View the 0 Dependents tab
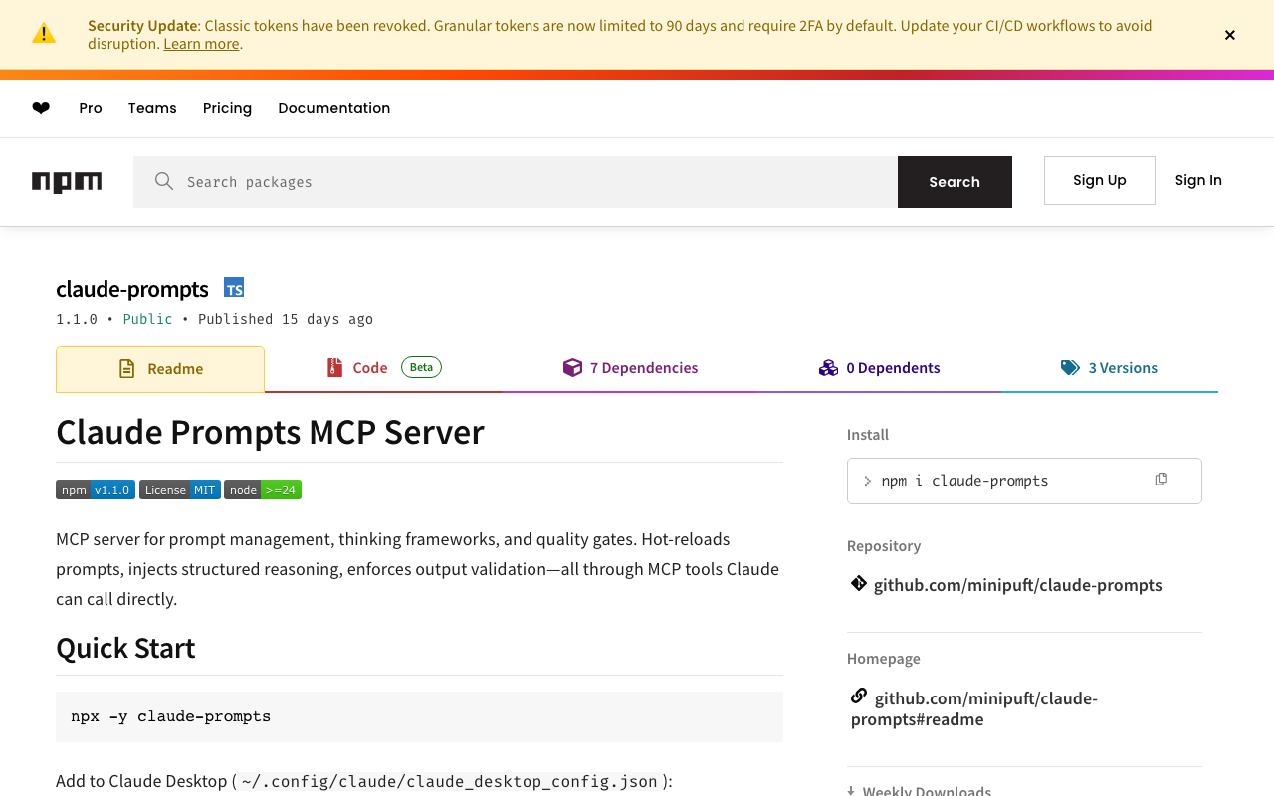Screen dimensions: 1274x796 (880, 368)
